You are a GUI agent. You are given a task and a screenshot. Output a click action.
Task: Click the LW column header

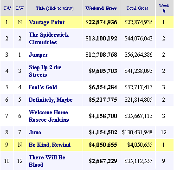pos(20,8)
